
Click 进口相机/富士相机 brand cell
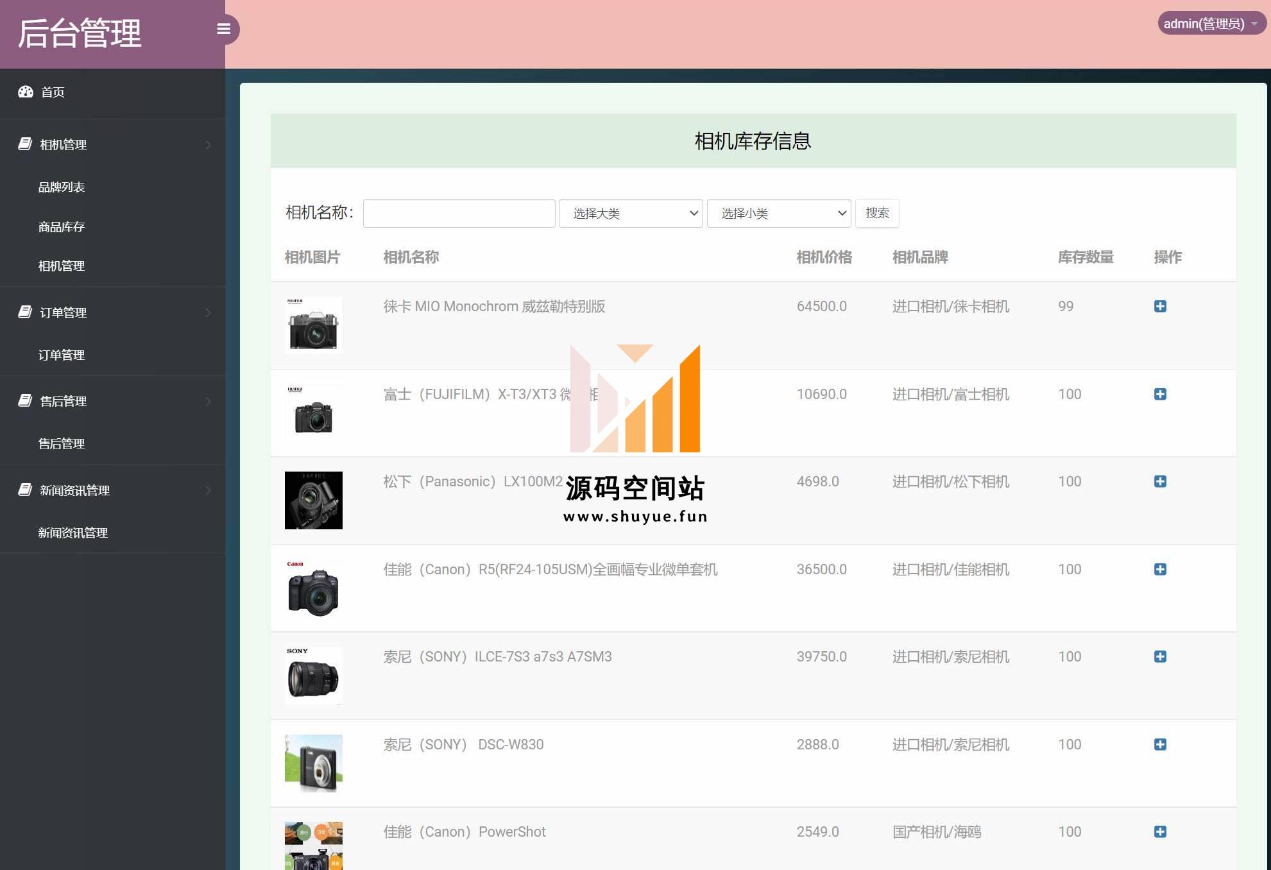(951, 395)
